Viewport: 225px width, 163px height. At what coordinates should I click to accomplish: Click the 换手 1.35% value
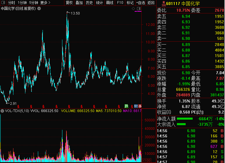[x=184, y=101]
